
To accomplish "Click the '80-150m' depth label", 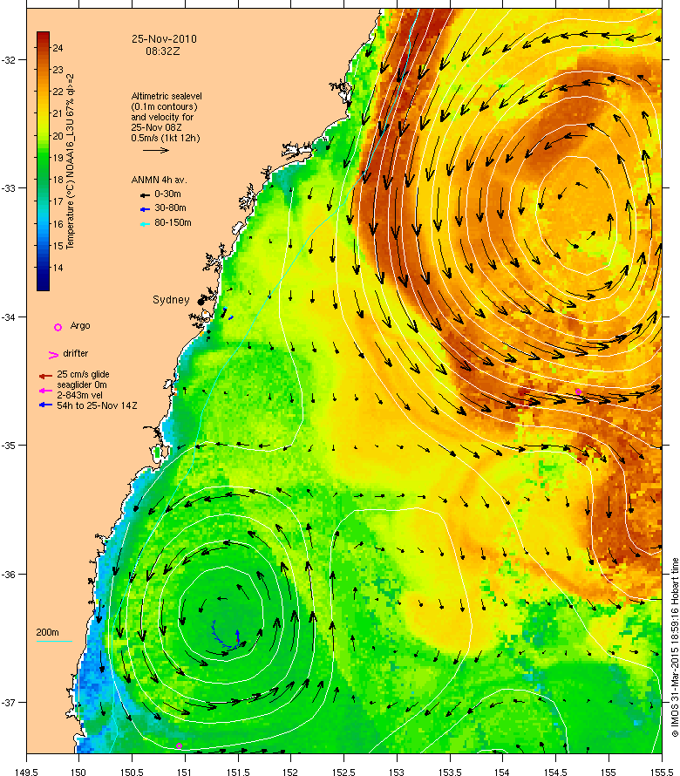I will [x=173, y=222].
